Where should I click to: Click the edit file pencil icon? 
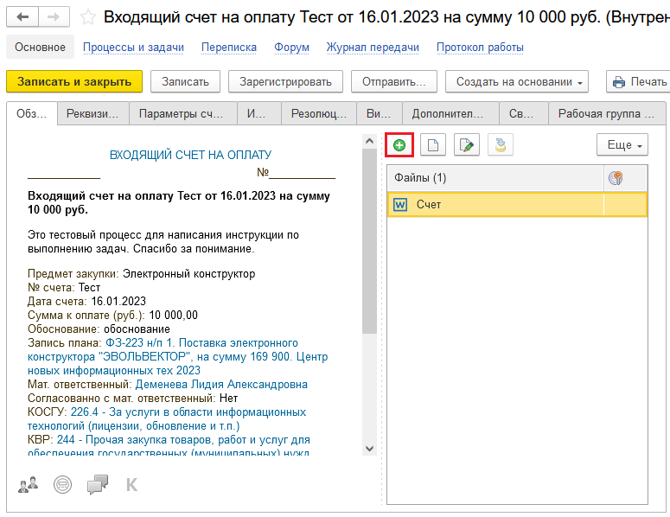click(467, 145)
